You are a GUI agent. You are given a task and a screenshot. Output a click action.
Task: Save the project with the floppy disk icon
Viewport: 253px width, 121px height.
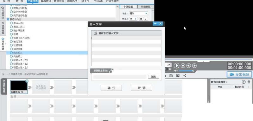click(171, 76)
